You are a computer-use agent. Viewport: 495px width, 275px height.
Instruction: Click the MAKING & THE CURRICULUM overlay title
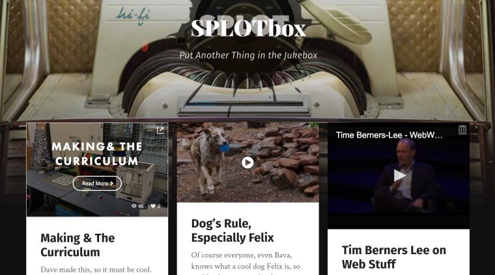click(x=97, y=154)
